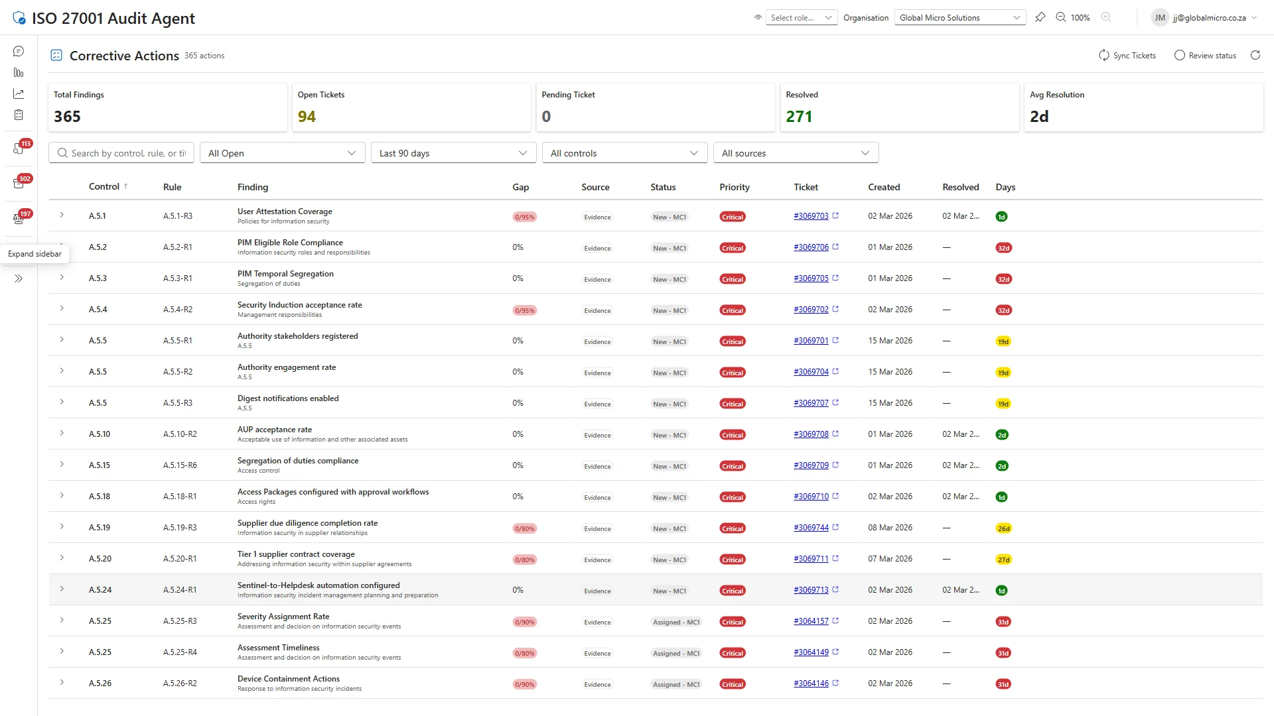Expand the sidebar using the chevron button
Viewport: 1274px width, 716px height.
pos(18,278)
